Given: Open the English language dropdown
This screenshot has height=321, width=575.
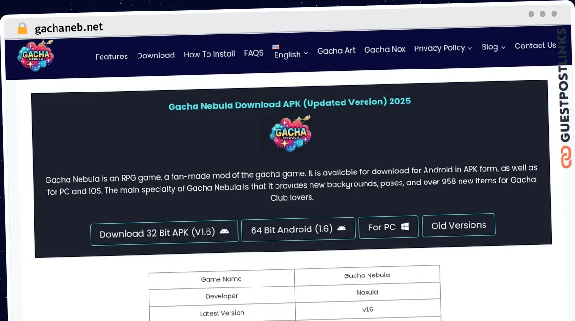Looking at the screenshot, I should [290, 54].
